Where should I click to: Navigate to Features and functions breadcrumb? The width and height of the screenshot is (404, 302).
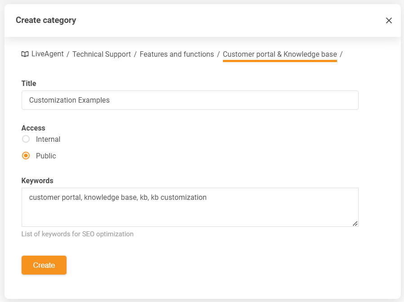coord(177,54)
